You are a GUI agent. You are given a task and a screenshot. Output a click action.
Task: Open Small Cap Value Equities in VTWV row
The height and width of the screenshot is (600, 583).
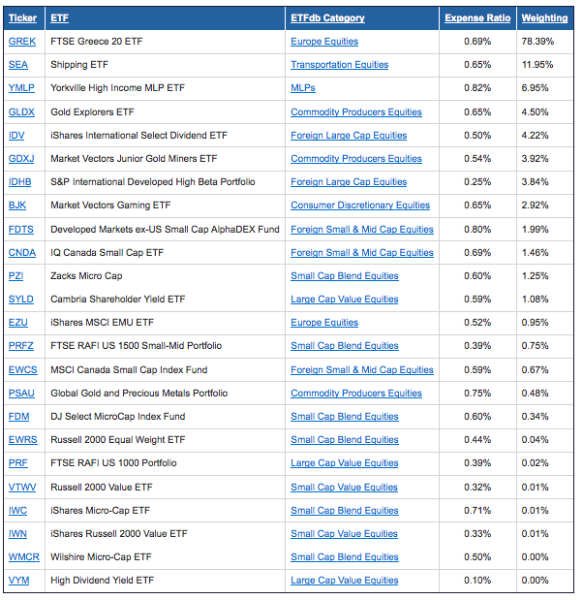[x=344, y=488]
